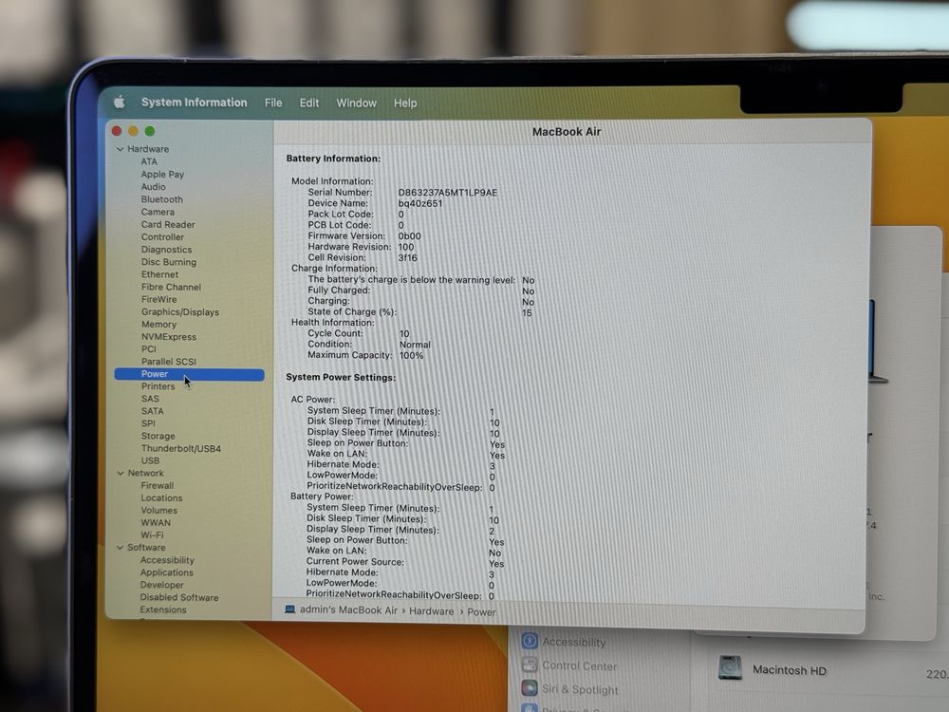Select Extensions under Software
The height and width of the screenshot is (712, 949).
[x=163, y=609]
